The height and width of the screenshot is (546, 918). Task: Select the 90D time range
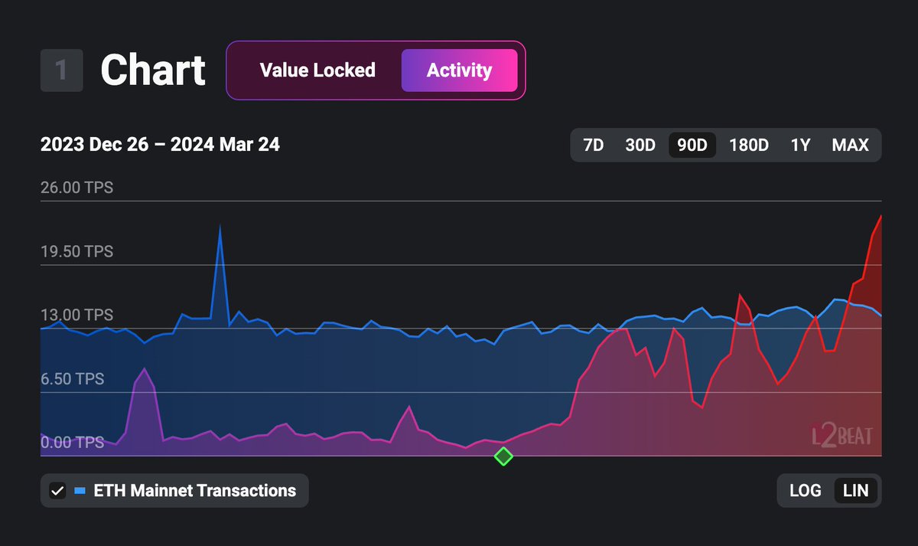pos(692,145)
